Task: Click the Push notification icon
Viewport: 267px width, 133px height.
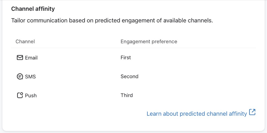Action: (20, 95)
